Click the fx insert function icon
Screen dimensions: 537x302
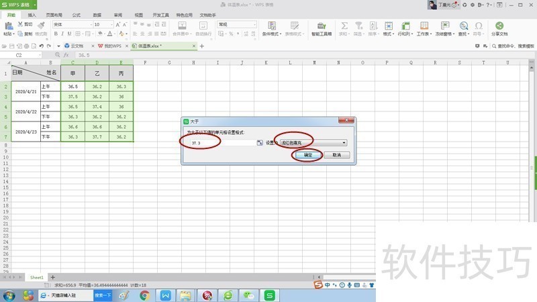pos(66,55)
